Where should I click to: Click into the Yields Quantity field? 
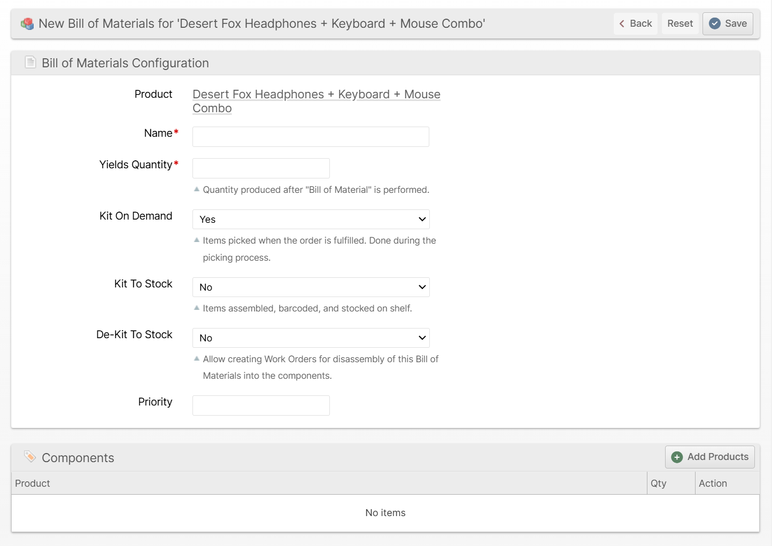pos(261,168)
